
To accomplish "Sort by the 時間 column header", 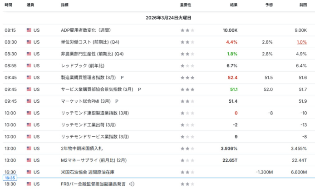I will 9,5.
